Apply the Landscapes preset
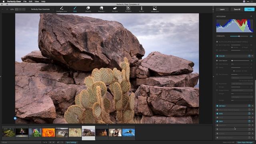 pyautogui.click(x=155, y=9)
